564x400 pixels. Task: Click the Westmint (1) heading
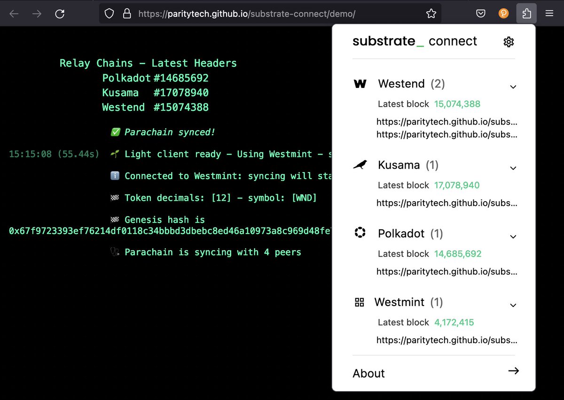point(408,302)
